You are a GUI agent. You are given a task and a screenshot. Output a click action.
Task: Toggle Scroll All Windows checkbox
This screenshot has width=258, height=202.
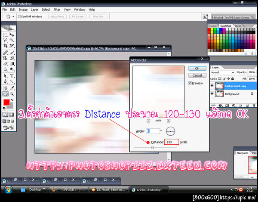(19, 16)
